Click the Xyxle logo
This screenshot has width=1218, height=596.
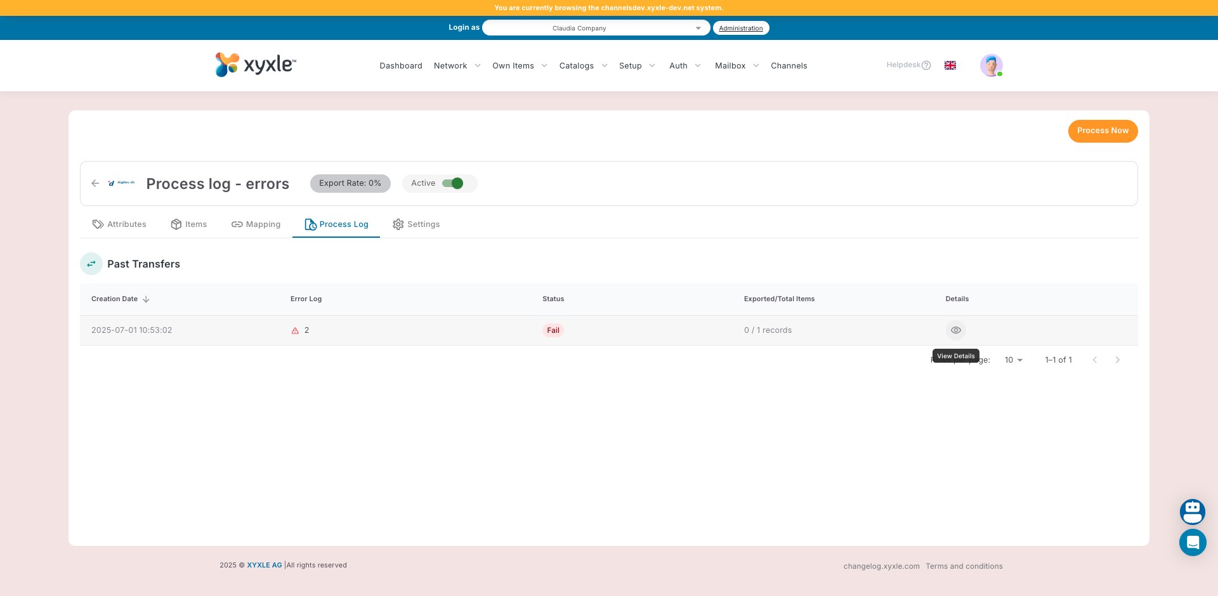click(256, 65)
